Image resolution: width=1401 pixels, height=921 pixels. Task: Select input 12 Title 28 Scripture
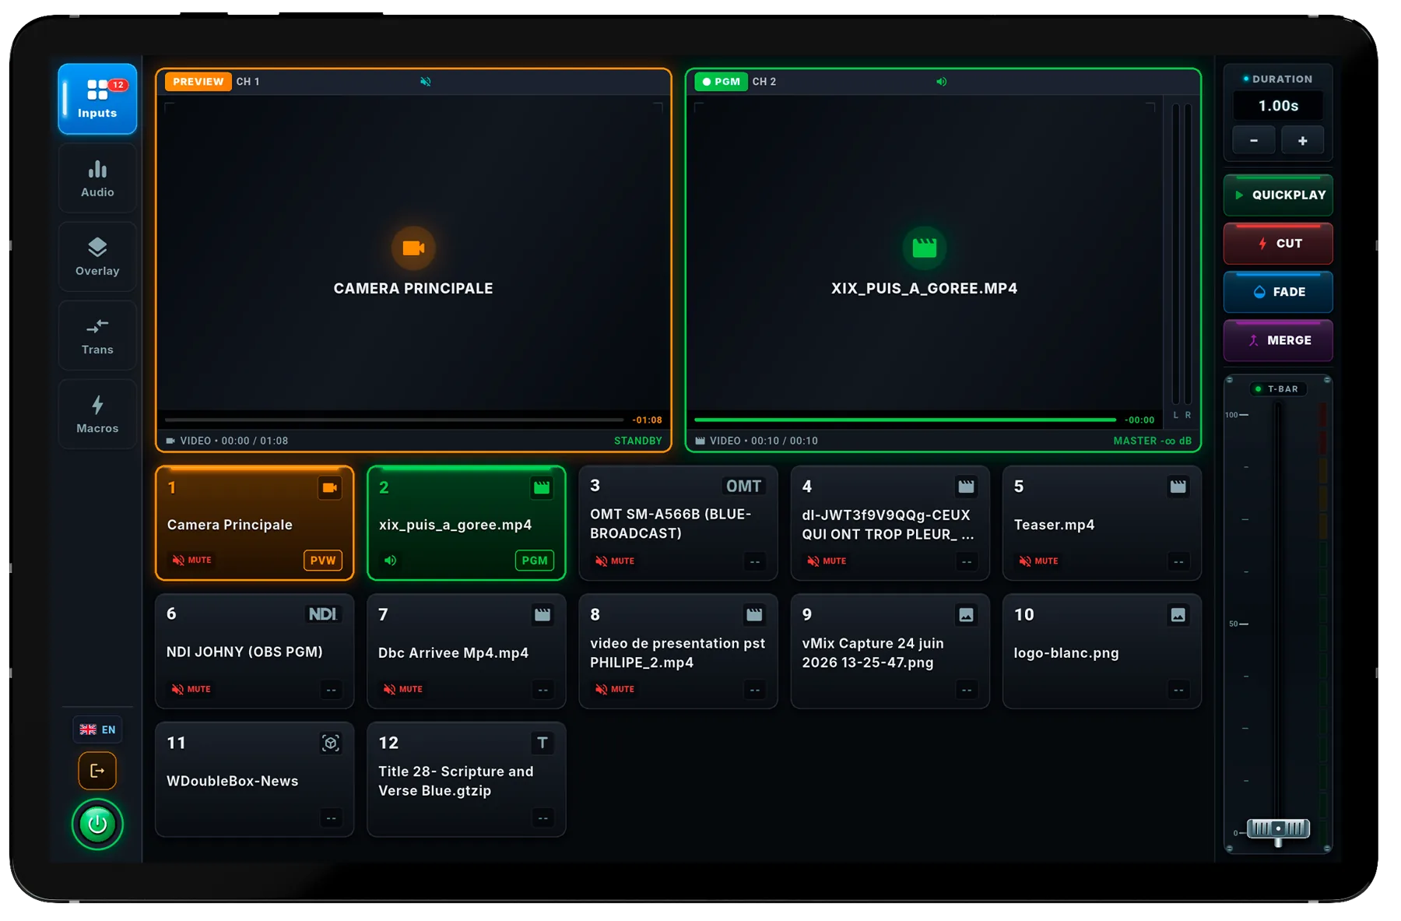pyautogui.click(x=466, y=779)
